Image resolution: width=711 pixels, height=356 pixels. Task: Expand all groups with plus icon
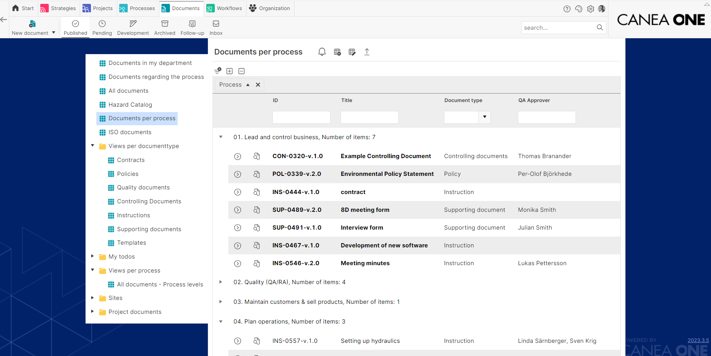[230, 71]
